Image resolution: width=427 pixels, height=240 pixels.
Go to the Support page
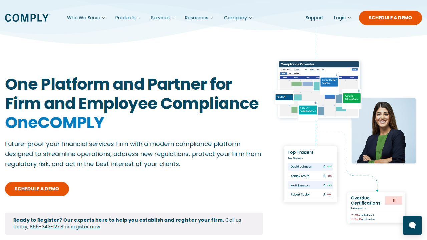tap(314, 18)
